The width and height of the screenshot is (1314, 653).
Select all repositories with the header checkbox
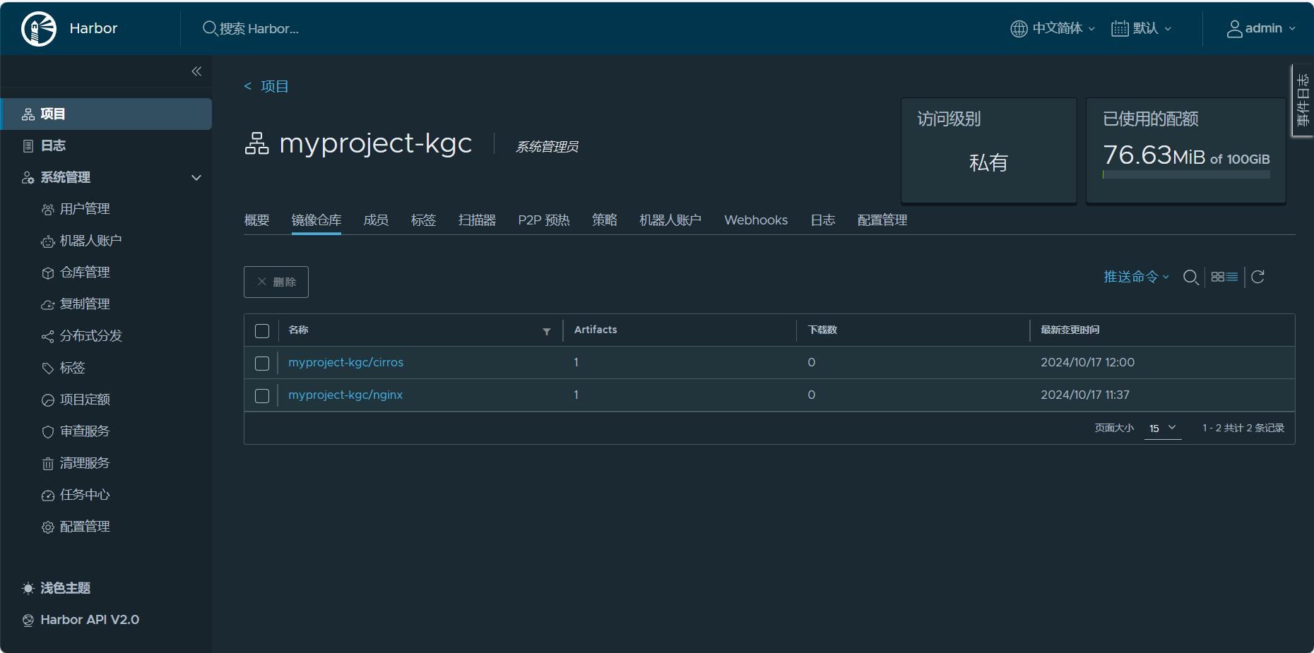pos(262,330)
